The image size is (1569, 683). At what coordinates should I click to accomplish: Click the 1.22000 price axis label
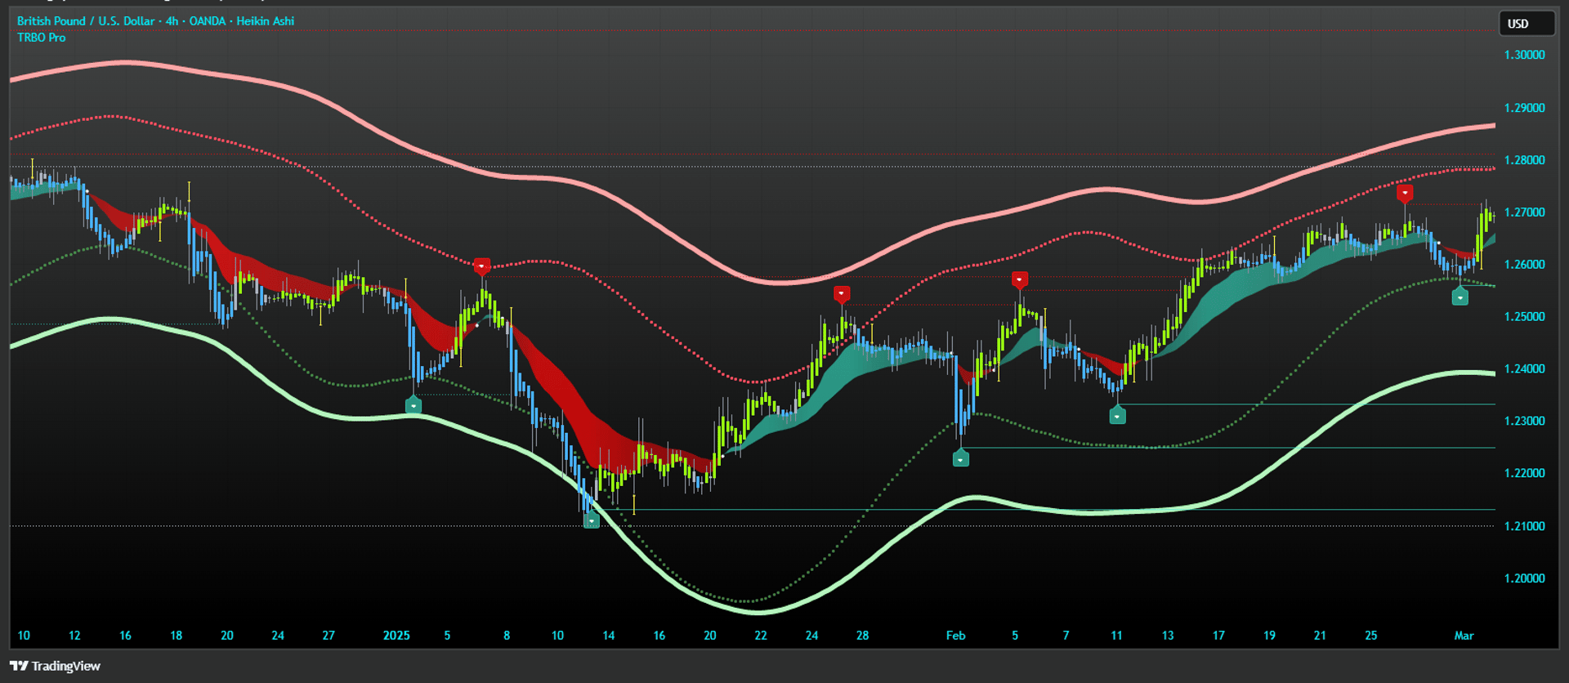[x=1525, y=474]
